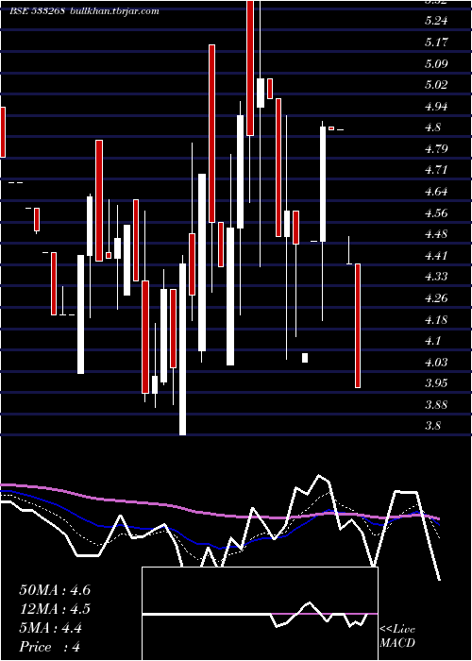Viewport: 472px width, 661px height.
Task: Click the 4.41 price axis label
Action: (436, 256)
